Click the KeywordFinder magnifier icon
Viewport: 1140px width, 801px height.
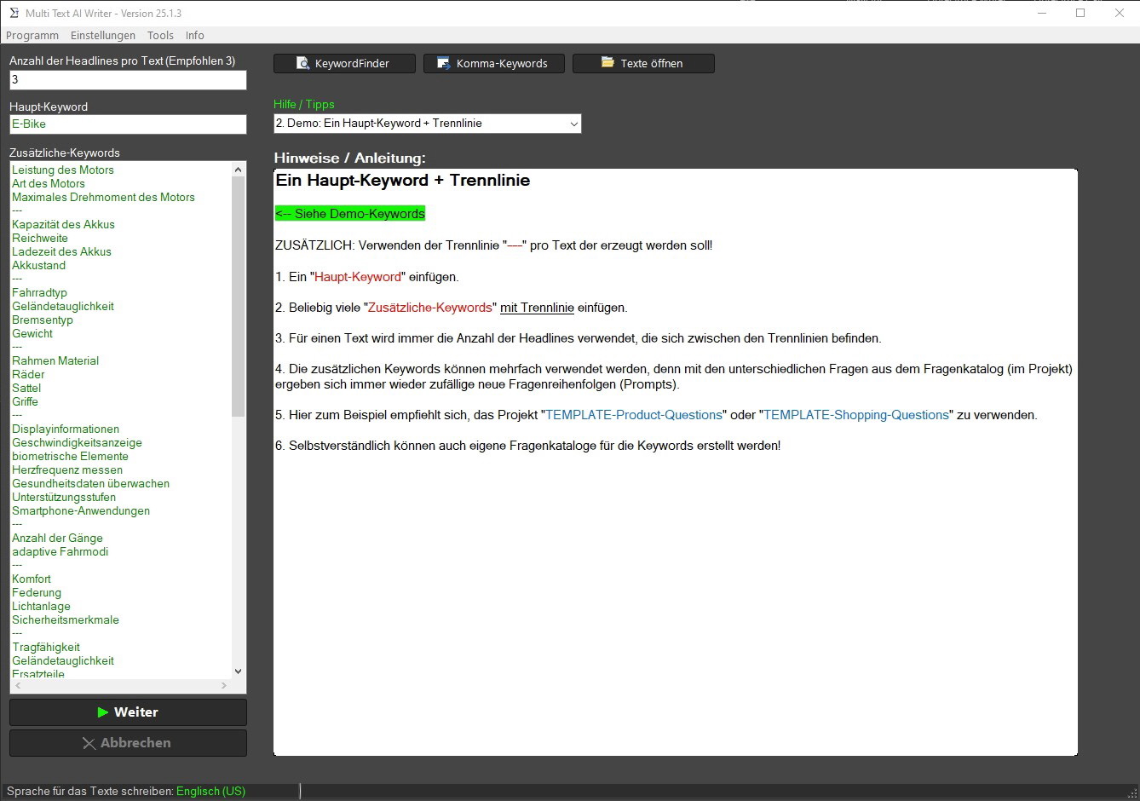[302, 64]
